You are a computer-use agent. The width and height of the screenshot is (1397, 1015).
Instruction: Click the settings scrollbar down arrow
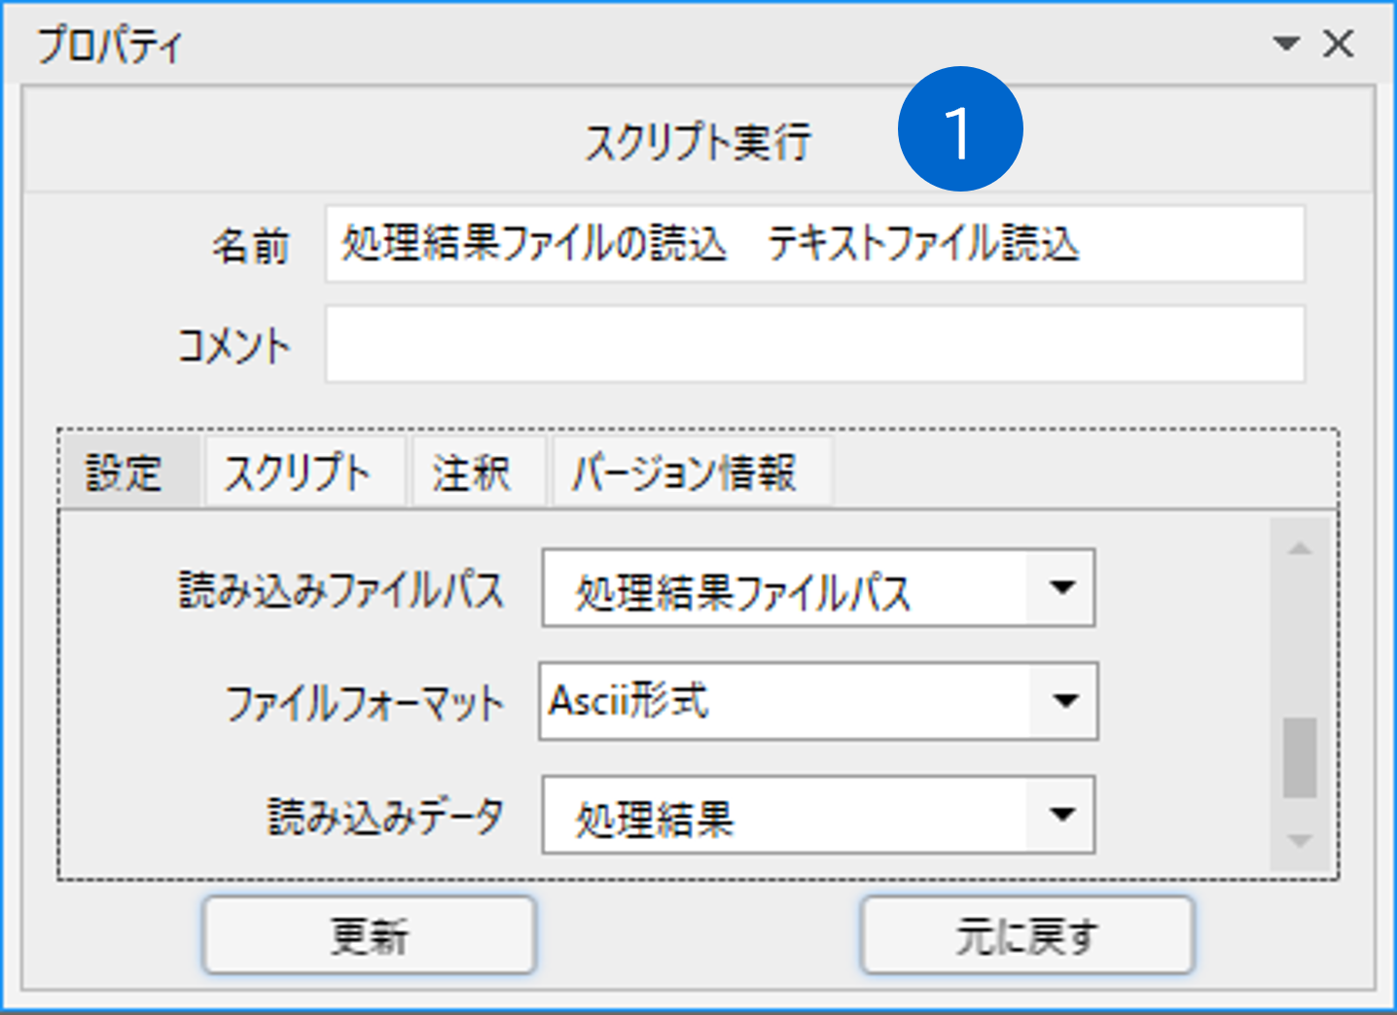click(x=1300, y=841)
